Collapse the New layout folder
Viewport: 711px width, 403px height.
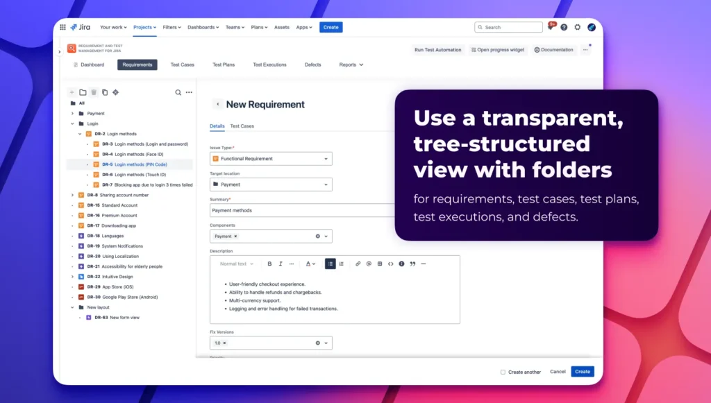click(72, 307)
